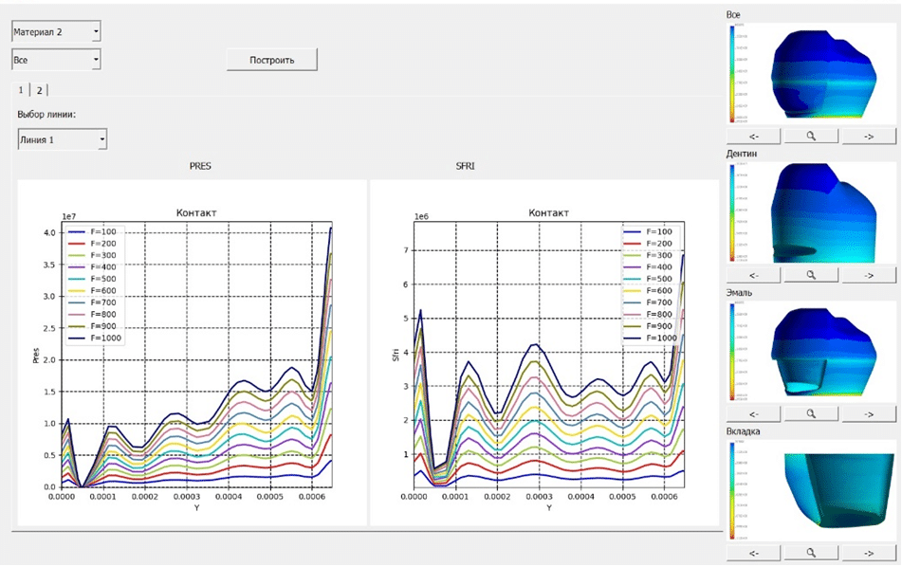Show previous Вкладка image with left arrow
Image resolution: width=902 pixels, height=567 pixels.
click(754, 553)
